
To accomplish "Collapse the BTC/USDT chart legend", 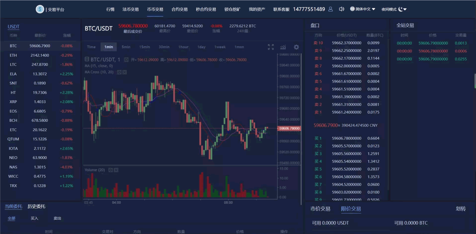I will [87, 59].
